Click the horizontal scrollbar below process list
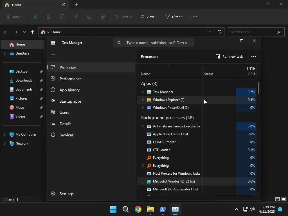Image resolution: width=288 pixels, height=216 pixels. 177,198
